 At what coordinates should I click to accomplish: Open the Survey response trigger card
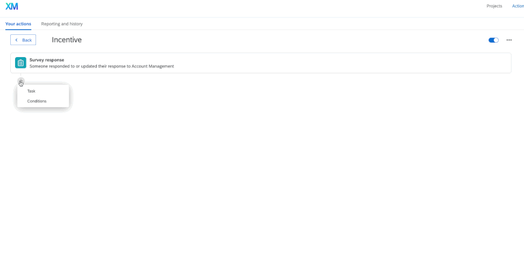[260, 63]
